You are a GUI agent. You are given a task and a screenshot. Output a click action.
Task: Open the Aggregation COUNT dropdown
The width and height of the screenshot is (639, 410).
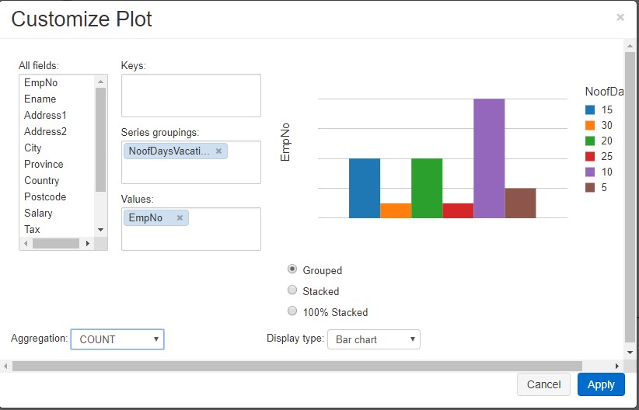117,339
